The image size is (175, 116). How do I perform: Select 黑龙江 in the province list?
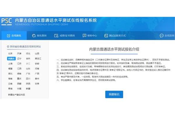(38, 59)
